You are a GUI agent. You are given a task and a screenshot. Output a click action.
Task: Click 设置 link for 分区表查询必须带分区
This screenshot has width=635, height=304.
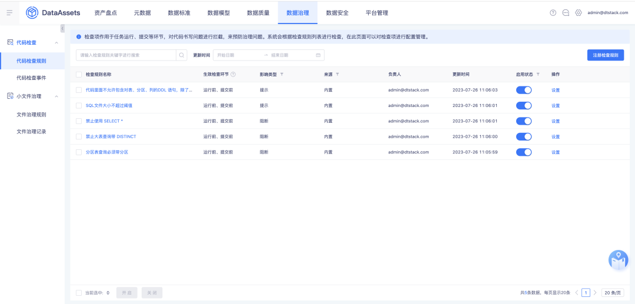coord(556,152)
